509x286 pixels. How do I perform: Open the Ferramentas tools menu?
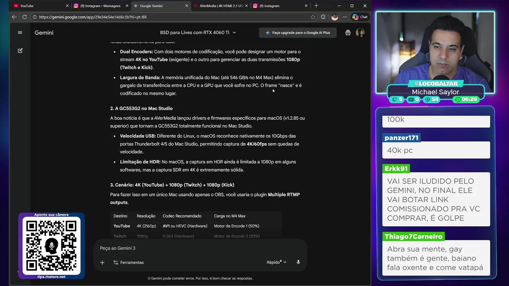point(128,263)
